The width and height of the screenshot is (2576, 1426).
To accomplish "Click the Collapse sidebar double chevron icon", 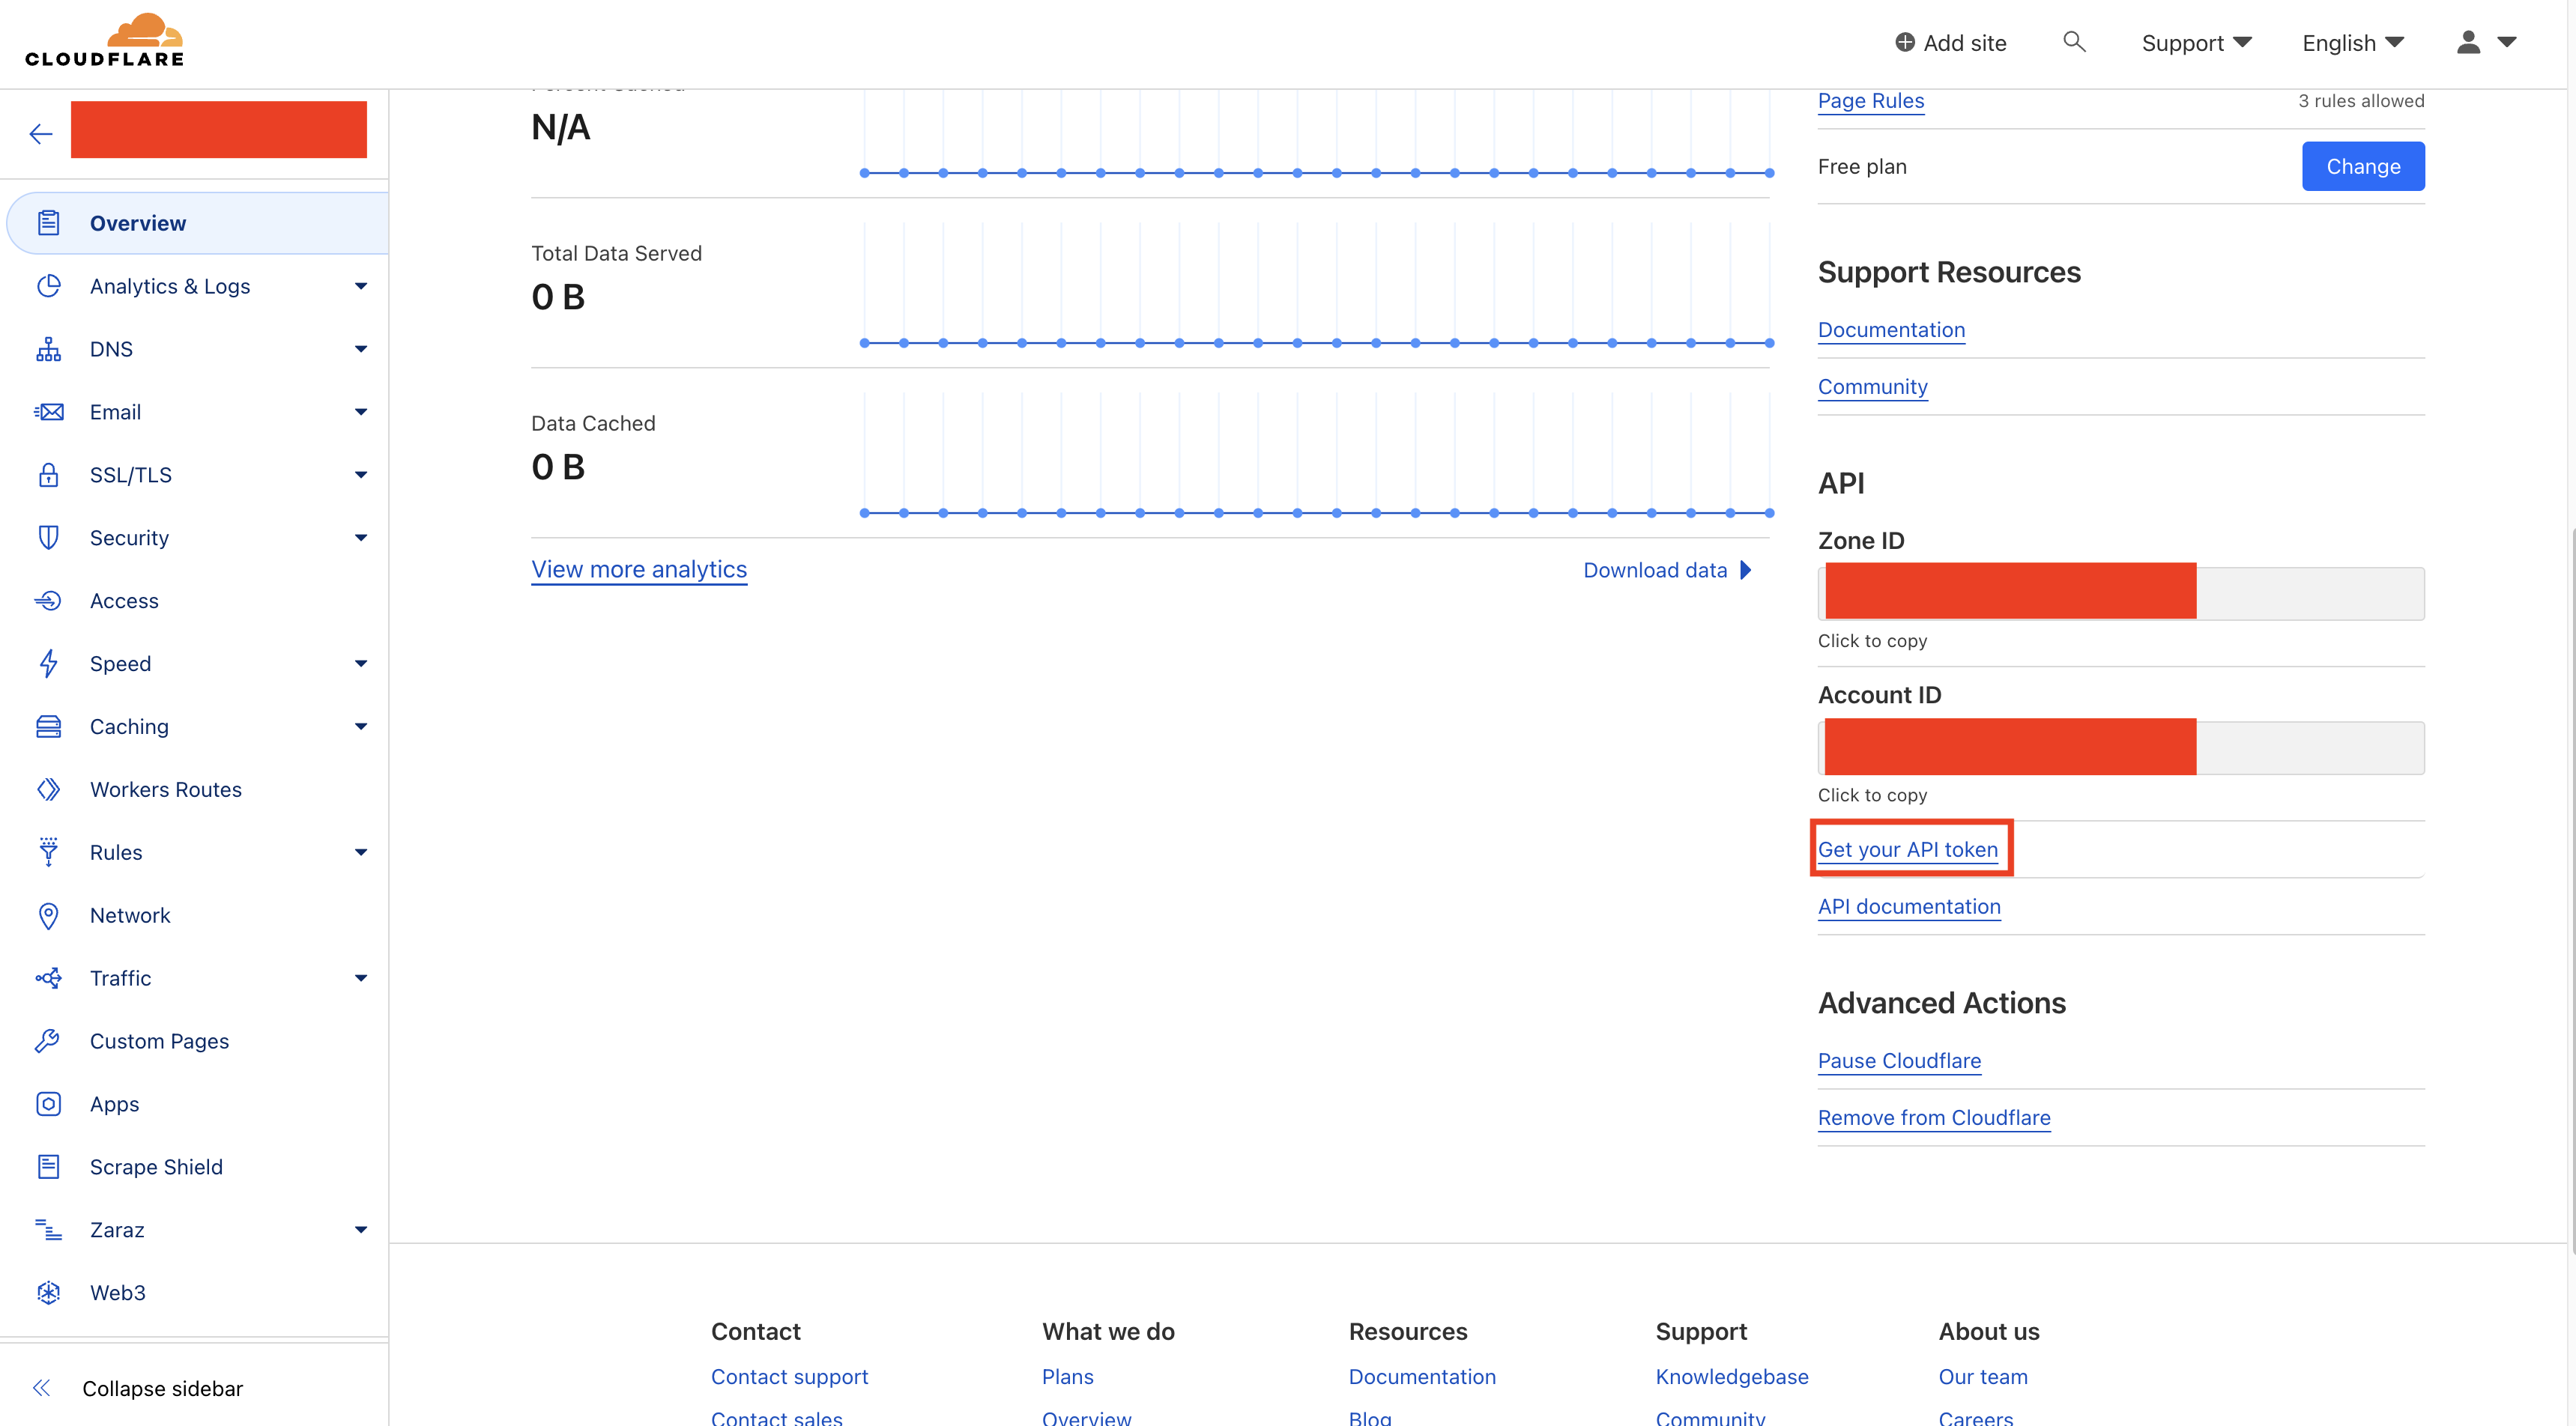I will click(x=41, y=1388).
